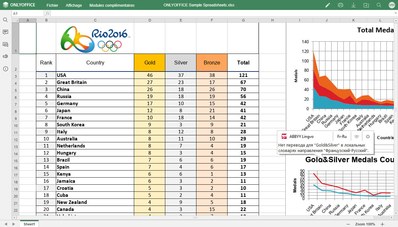
Task: Click the total 121 cell for USA
Action: pos(243,75)
